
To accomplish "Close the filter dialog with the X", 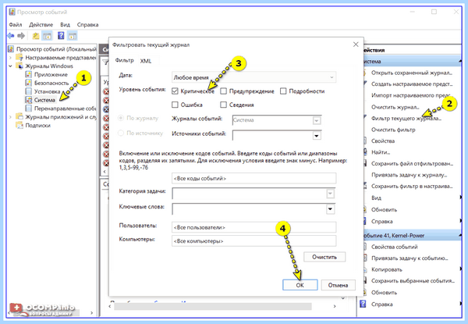I will tap(356, 45).
